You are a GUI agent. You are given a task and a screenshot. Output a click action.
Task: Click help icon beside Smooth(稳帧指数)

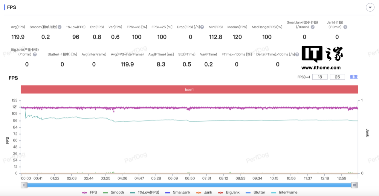tap(59, 27)
